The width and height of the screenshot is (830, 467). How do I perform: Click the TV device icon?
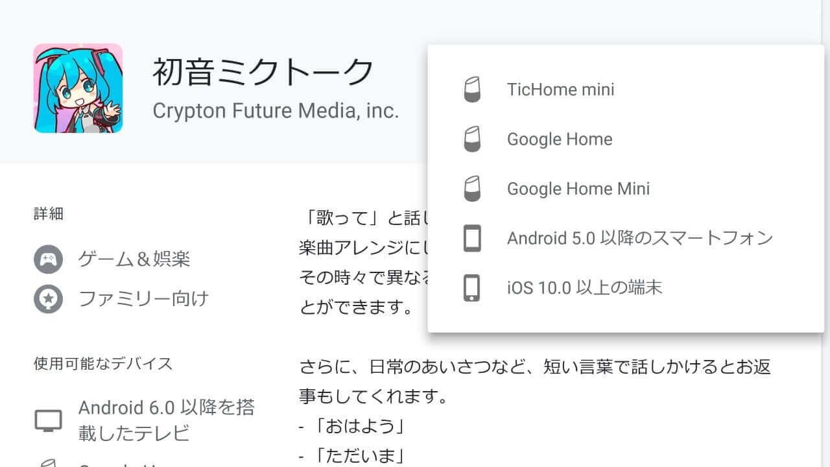click(x=49, y=420)
